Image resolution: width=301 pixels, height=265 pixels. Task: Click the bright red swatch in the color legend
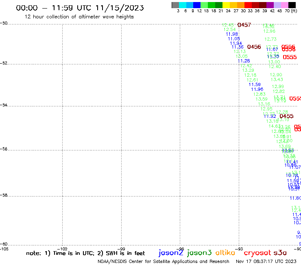point(248,5)
